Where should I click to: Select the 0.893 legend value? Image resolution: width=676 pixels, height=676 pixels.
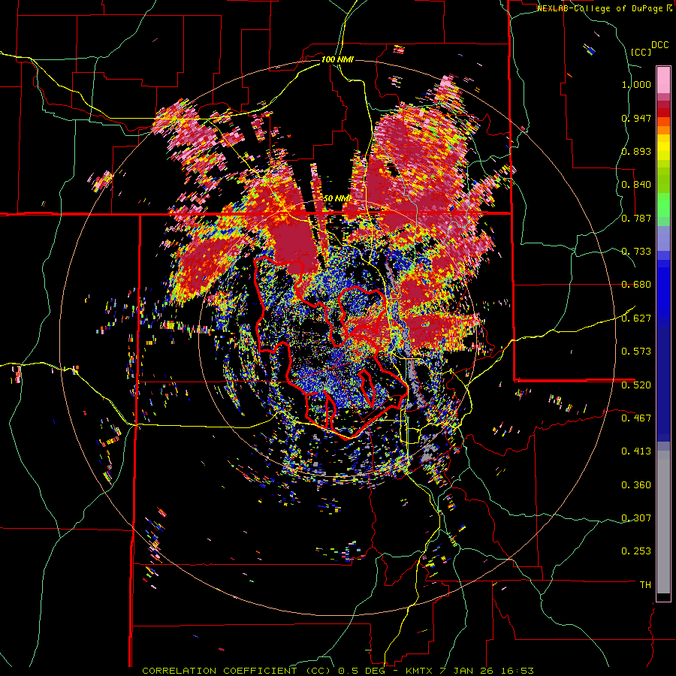coord(636,151)
